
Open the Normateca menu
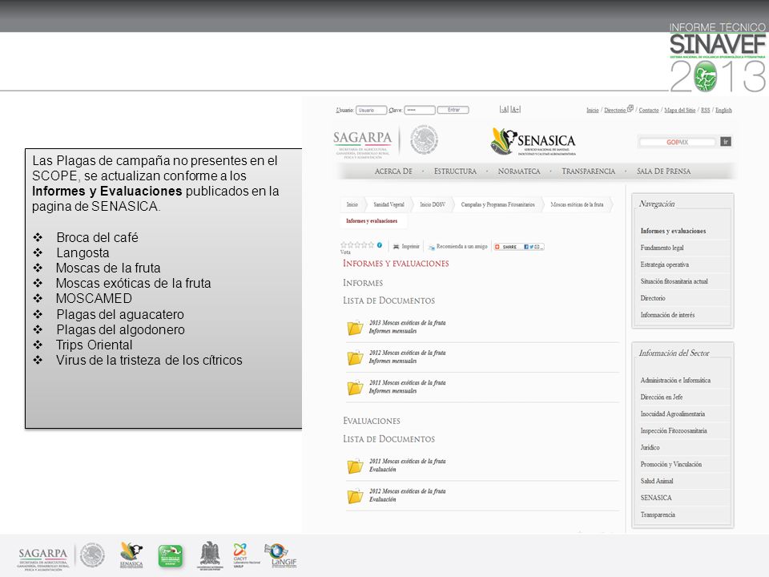coord(519,171)
